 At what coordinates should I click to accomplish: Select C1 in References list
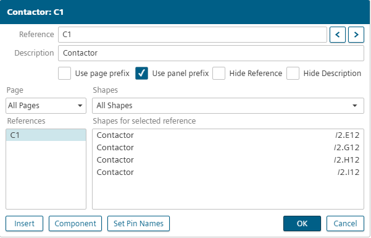coord(46,135)
